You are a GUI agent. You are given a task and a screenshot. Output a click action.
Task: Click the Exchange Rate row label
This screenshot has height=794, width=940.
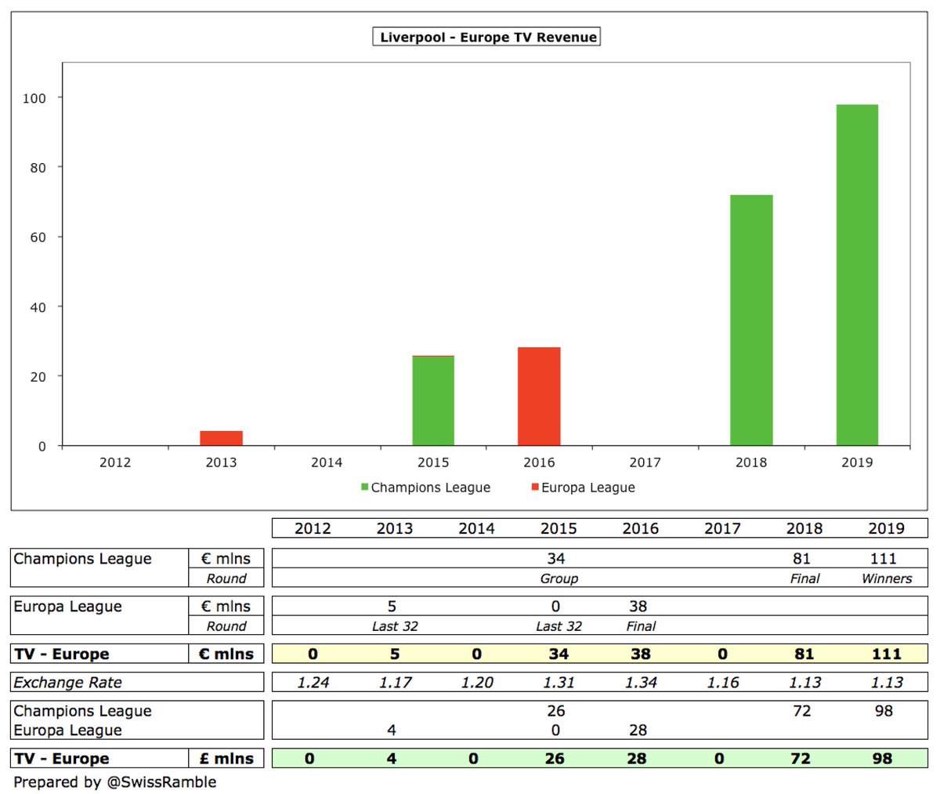tap(68, 683)
